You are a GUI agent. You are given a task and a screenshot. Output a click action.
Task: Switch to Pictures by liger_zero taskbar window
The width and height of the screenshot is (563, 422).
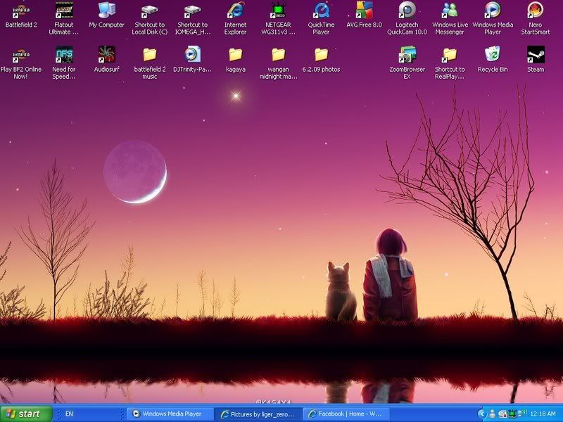pyautogui.click(x=258, y=414)
